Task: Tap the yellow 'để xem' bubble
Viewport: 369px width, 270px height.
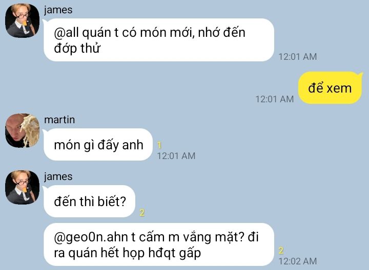Action: click(x=330, y=88)
